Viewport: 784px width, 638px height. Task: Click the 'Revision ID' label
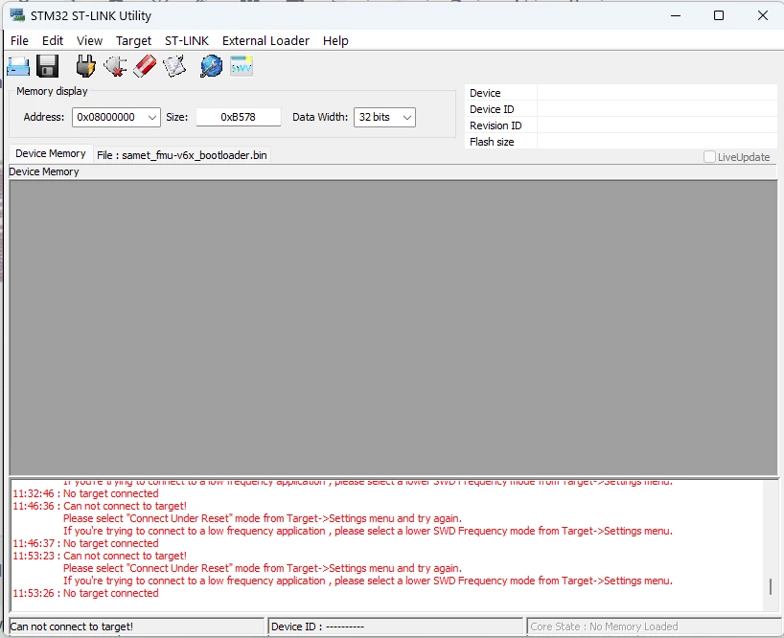(x=496, y=125)
